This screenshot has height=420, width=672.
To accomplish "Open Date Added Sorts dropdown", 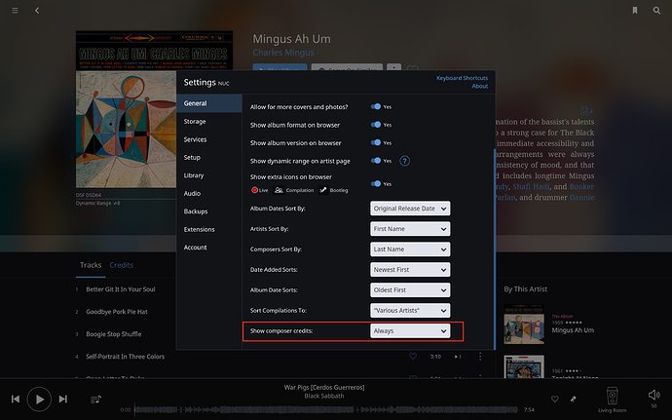I will tap(410, 270).
